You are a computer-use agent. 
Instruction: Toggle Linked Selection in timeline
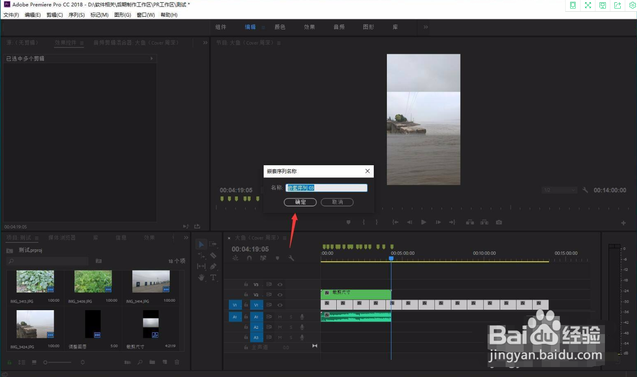pos(263,258)
